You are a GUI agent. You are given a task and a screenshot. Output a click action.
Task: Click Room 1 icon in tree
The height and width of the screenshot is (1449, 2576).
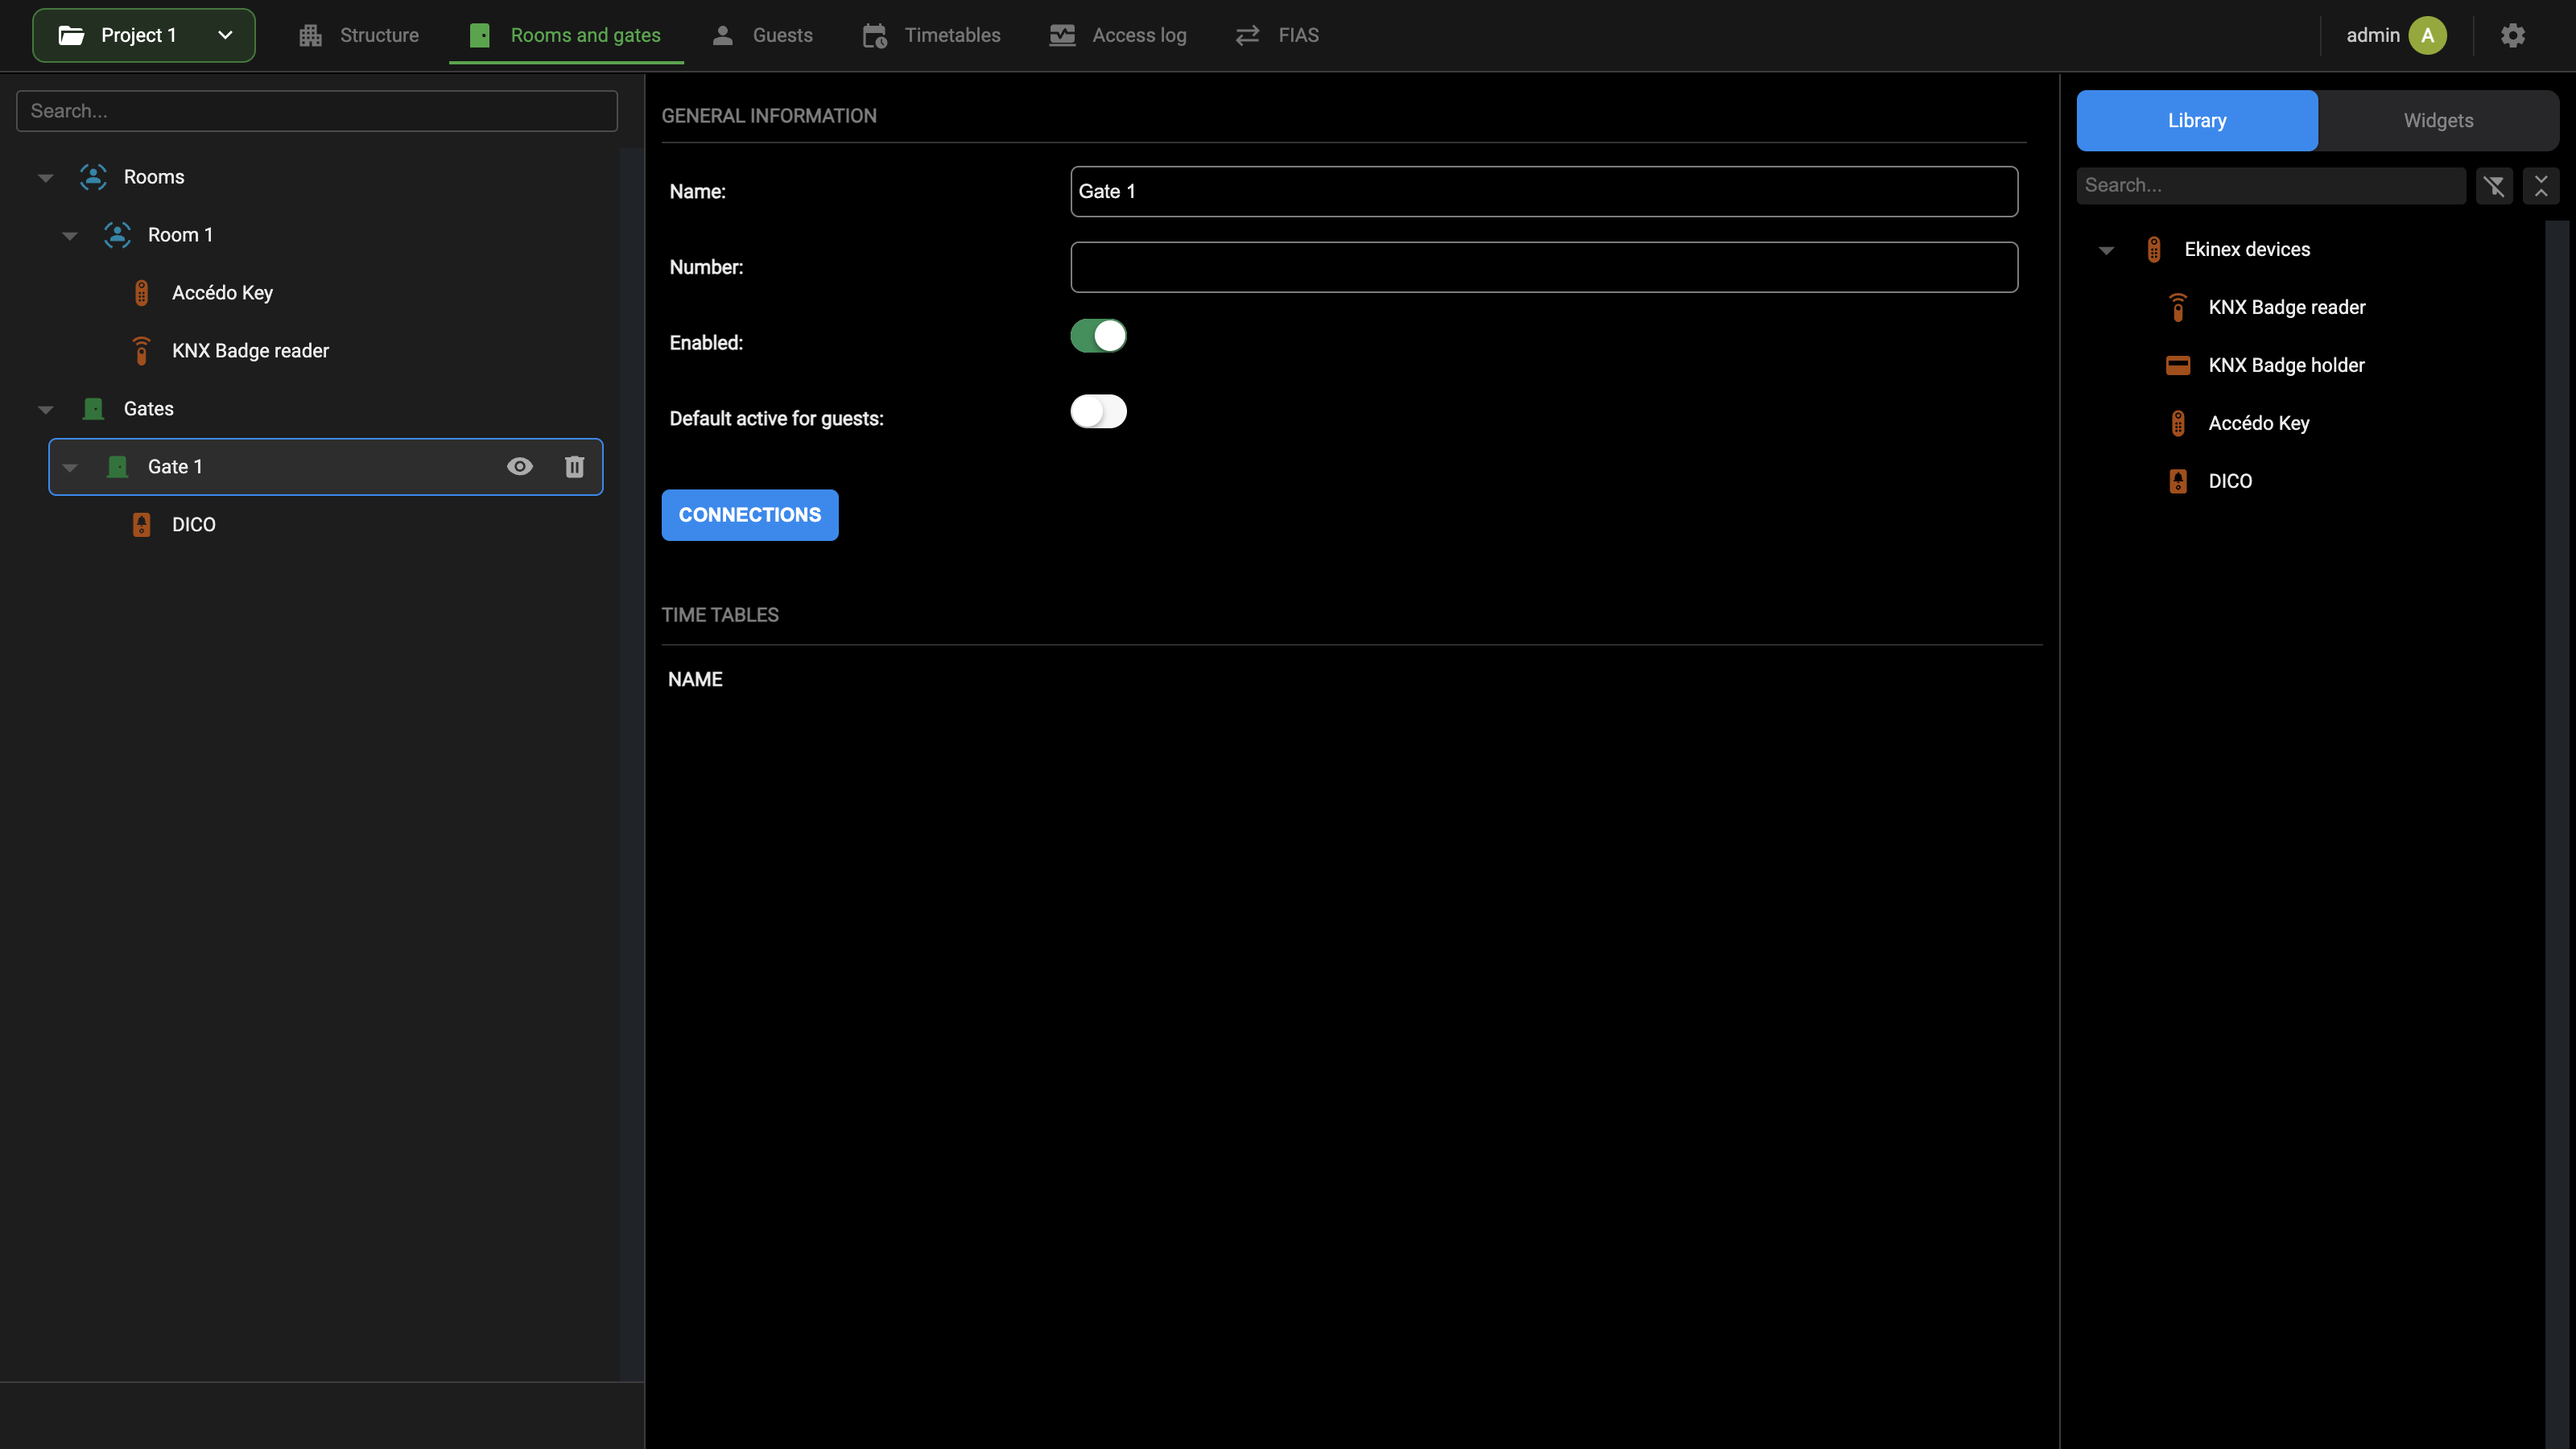(x=117, y=235)
